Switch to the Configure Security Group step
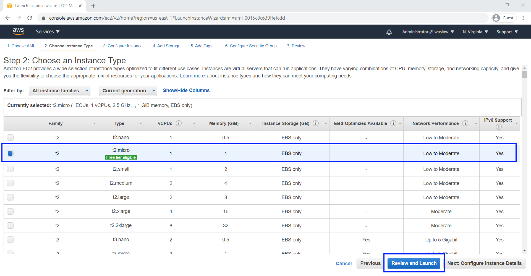The width and height of the screenshot is (531, 276). pos(251,46)
